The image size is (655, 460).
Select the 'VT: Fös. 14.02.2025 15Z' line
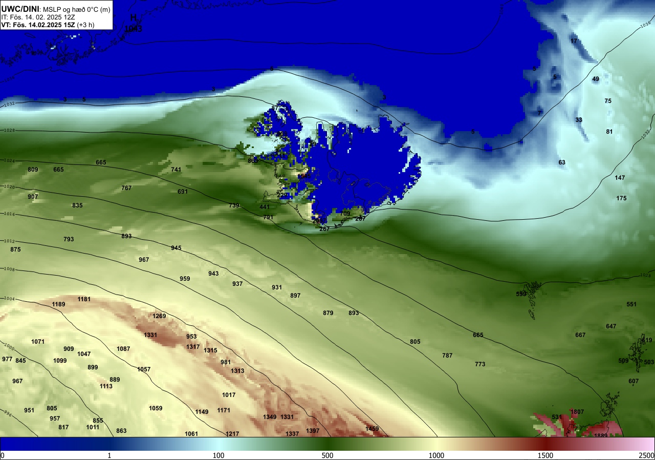click(38, 25)
